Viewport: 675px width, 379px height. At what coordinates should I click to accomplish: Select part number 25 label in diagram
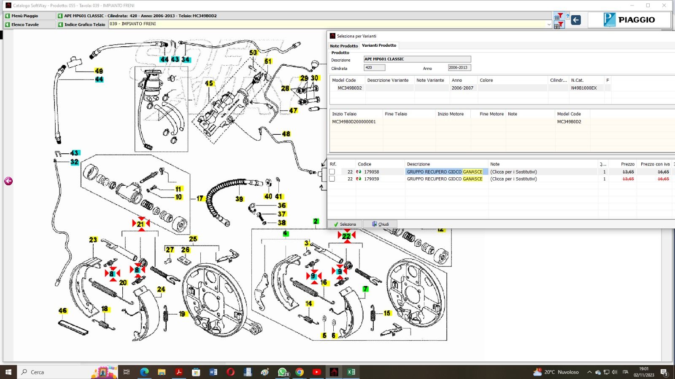click(193, 239)
